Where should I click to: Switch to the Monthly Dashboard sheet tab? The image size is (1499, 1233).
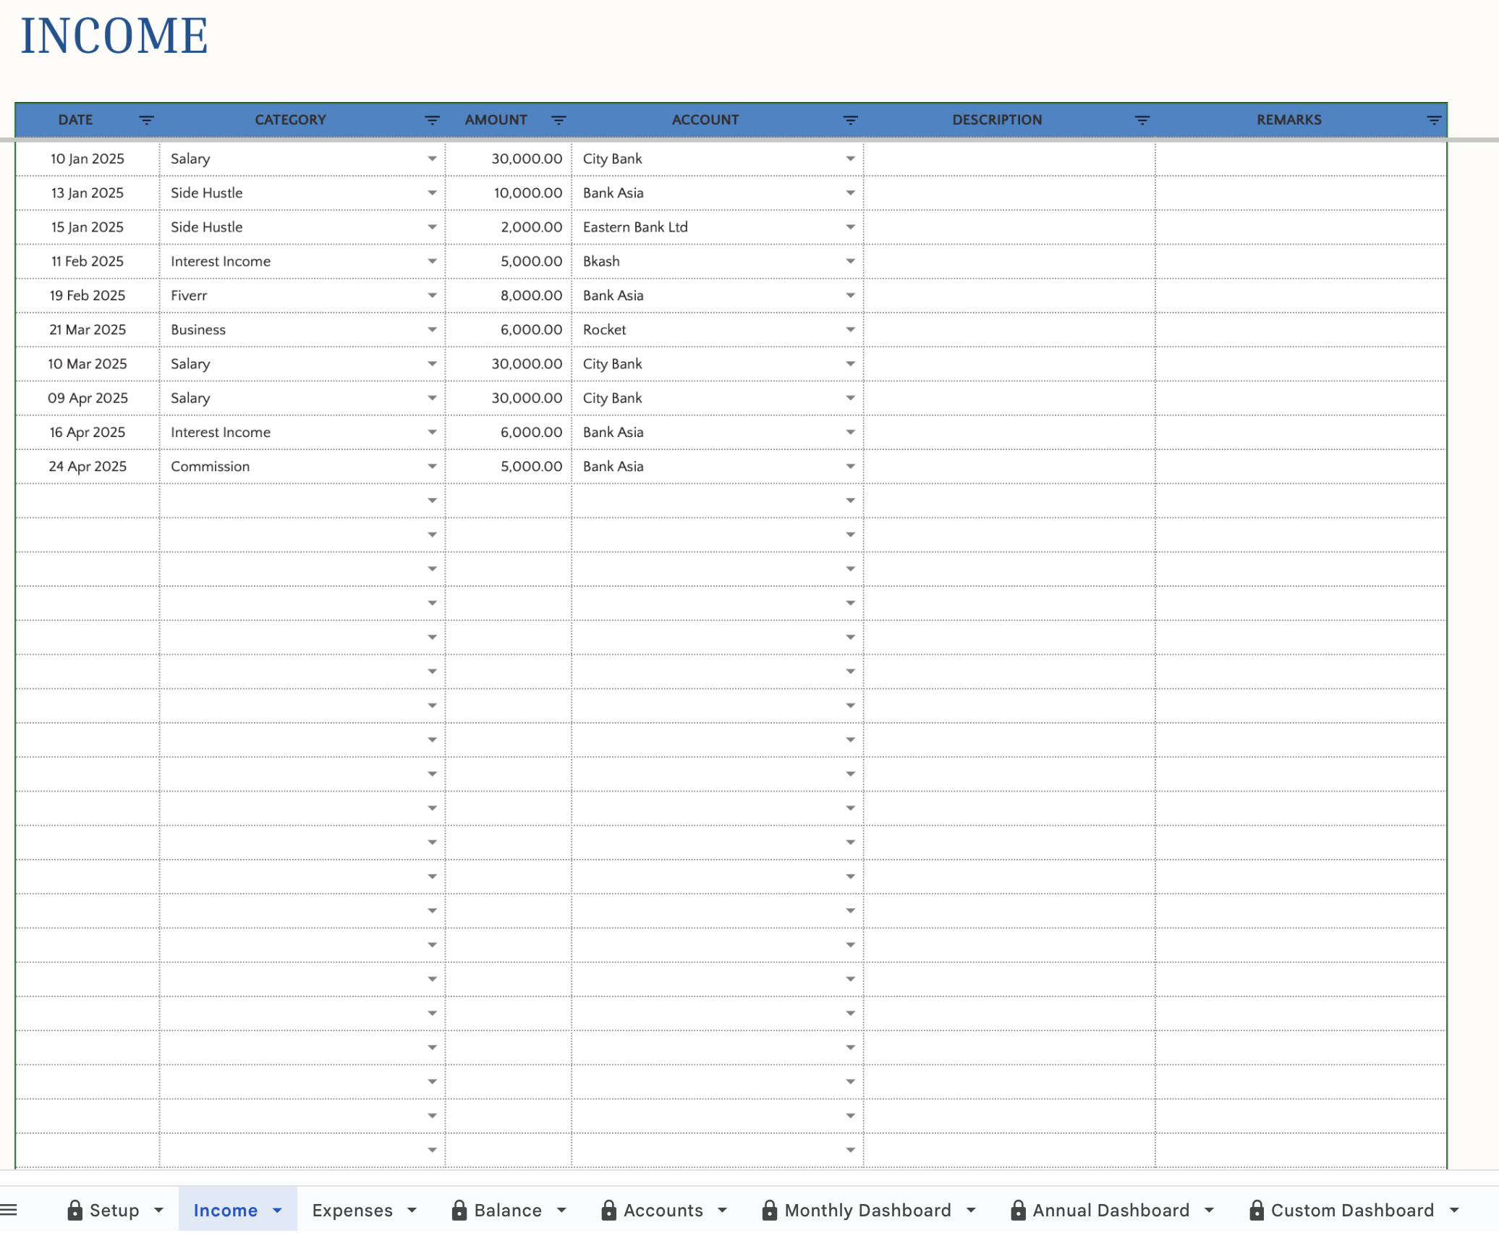coord(867,1210)
